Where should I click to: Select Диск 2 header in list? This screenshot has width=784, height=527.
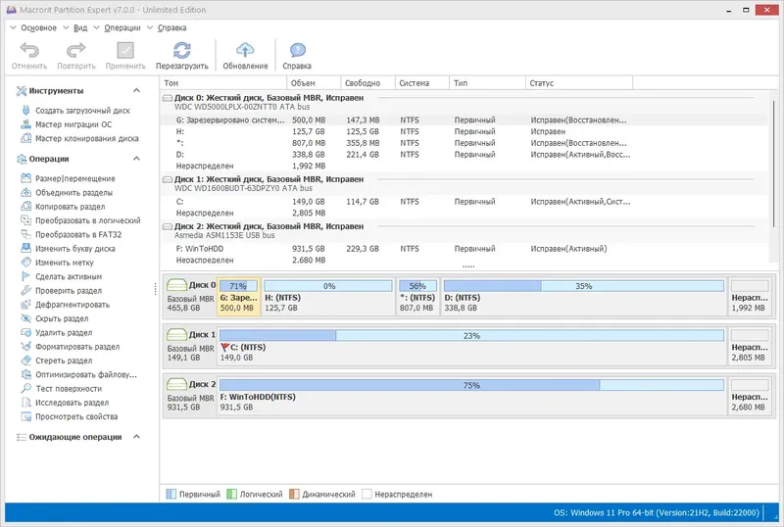(465, 230)
